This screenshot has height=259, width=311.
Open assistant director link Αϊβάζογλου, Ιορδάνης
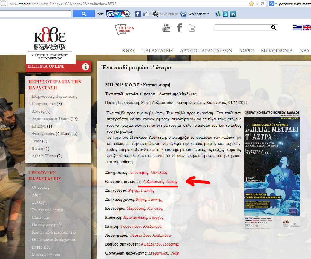[160, 244]
